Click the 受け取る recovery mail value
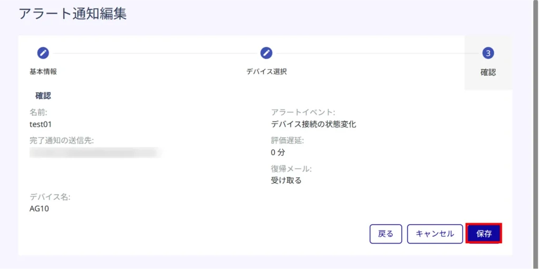540x269 pixels. [286, 181]
